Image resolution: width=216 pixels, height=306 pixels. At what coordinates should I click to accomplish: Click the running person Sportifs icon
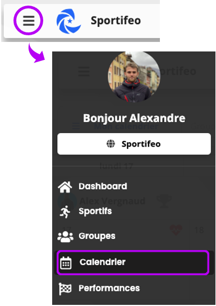65,211
